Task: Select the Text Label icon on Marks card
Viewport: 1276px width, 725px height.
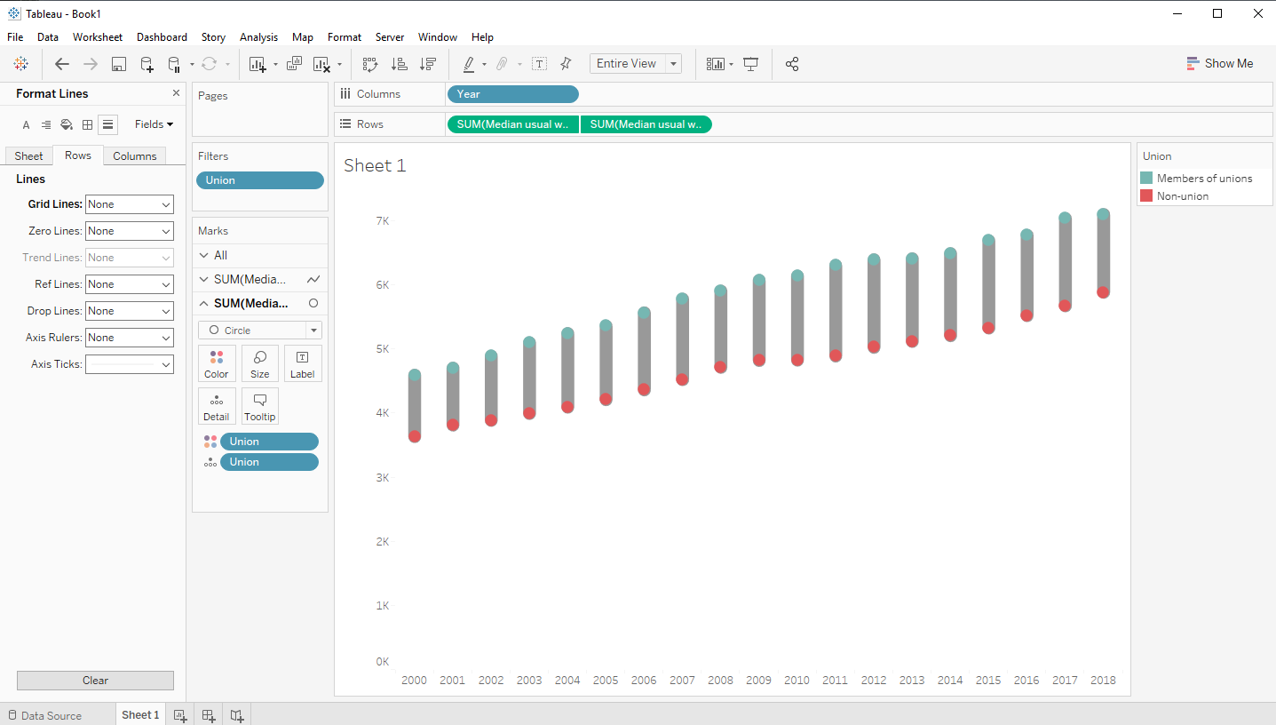Action: click(303, 362)
